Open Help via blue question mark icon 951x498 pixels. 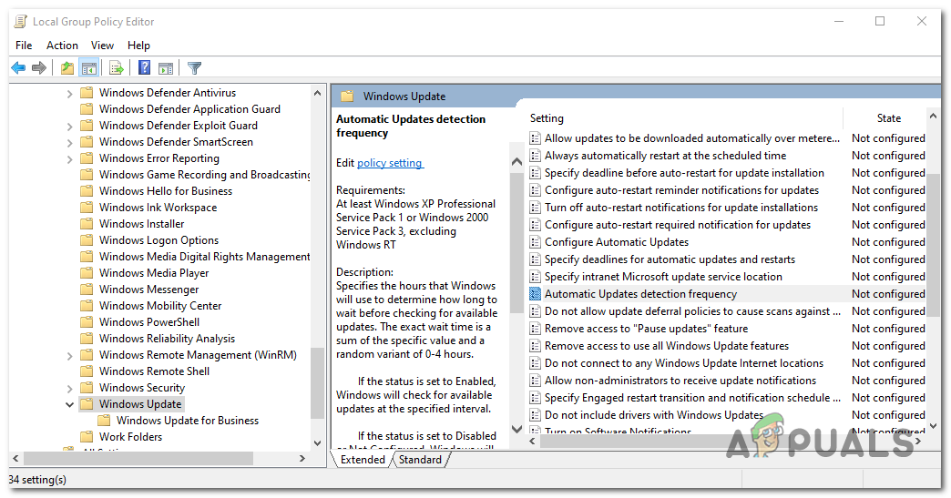point(144,68)
